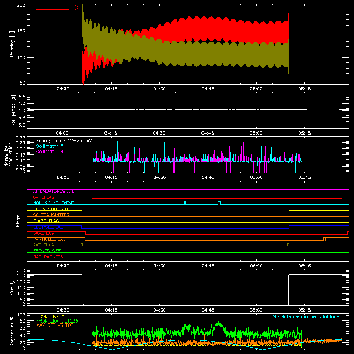This screenshot has width=354, height=354.
Task: Click the NON_SOLAR_EVENT flag label
Action: (54, 203)
